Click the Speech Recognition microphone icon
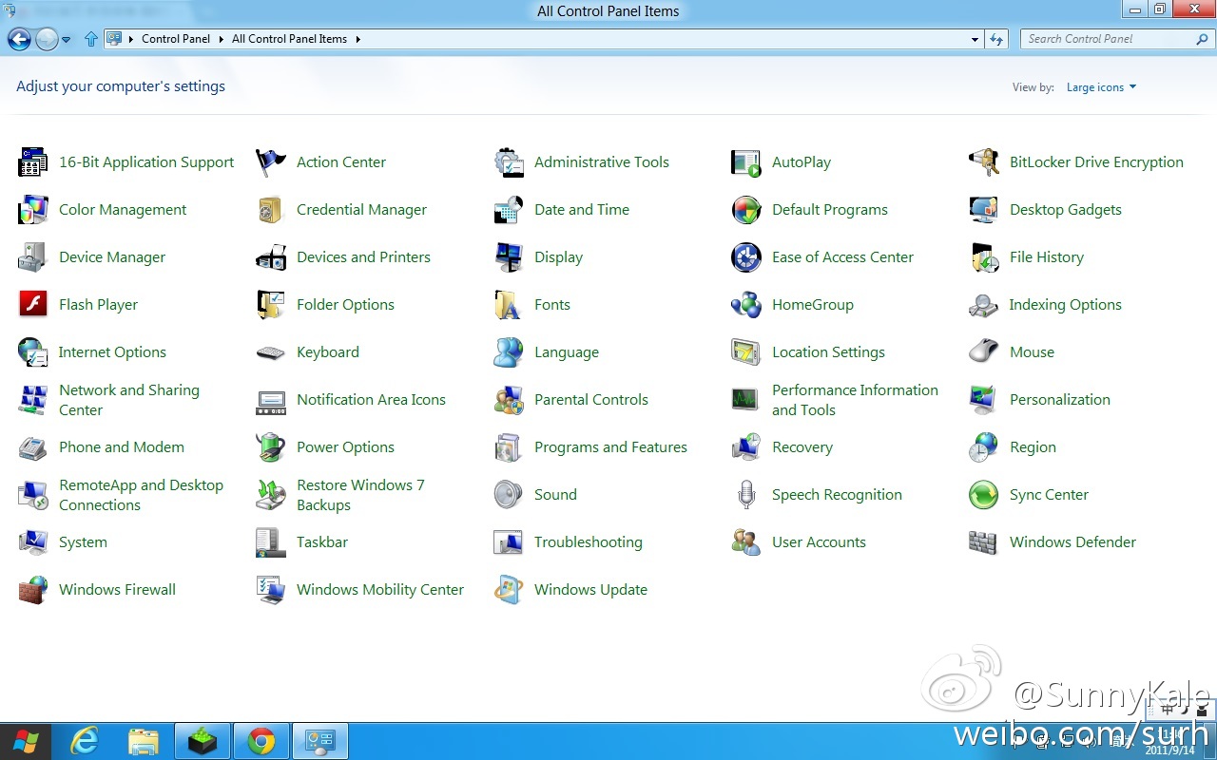Screen dimensions: 1217x760 tap(746, 495)
